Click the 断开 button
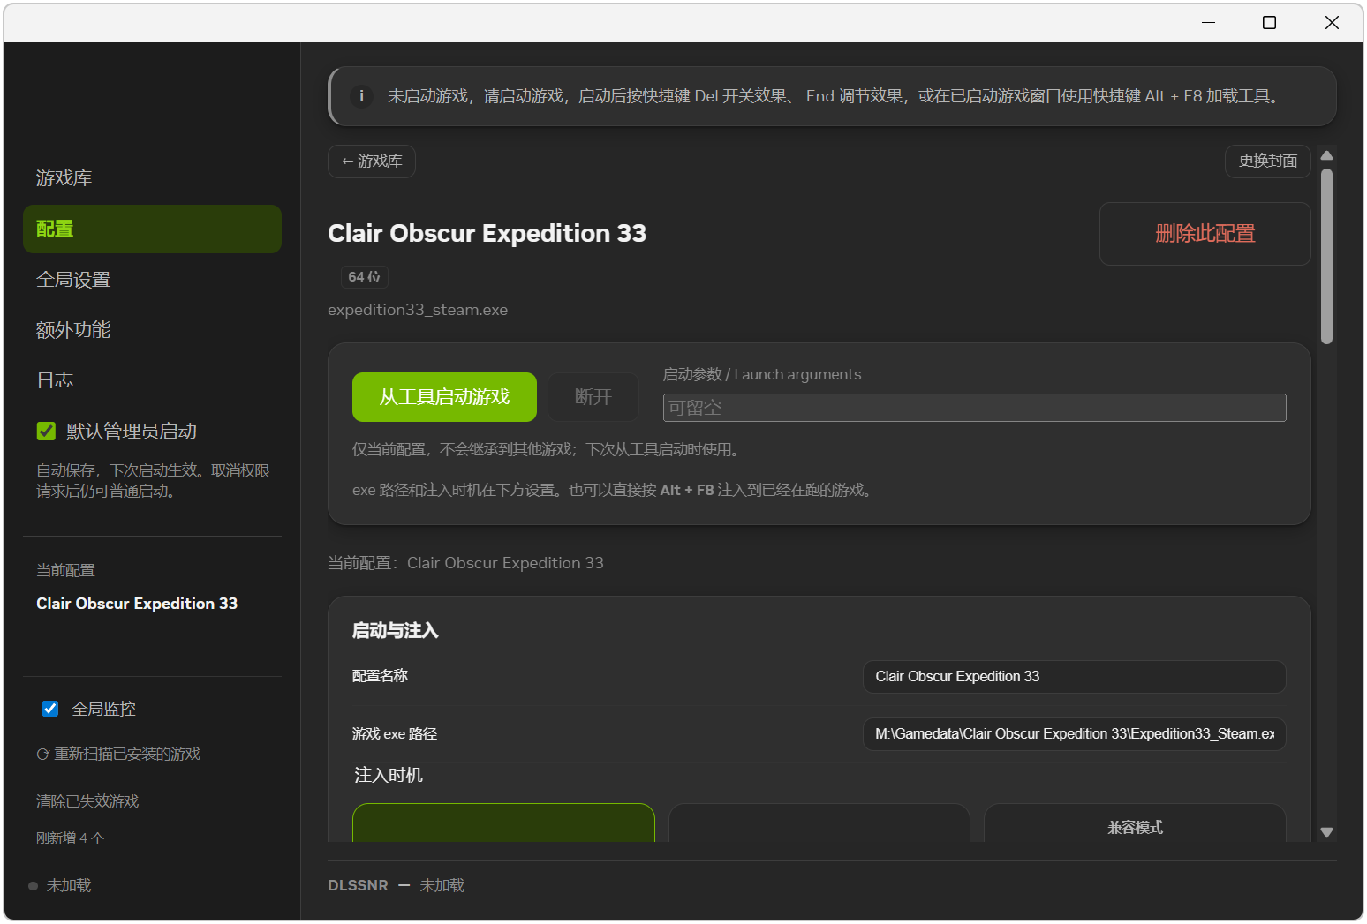This screenshot has width=1367, height=924. [x=593, y=397]
